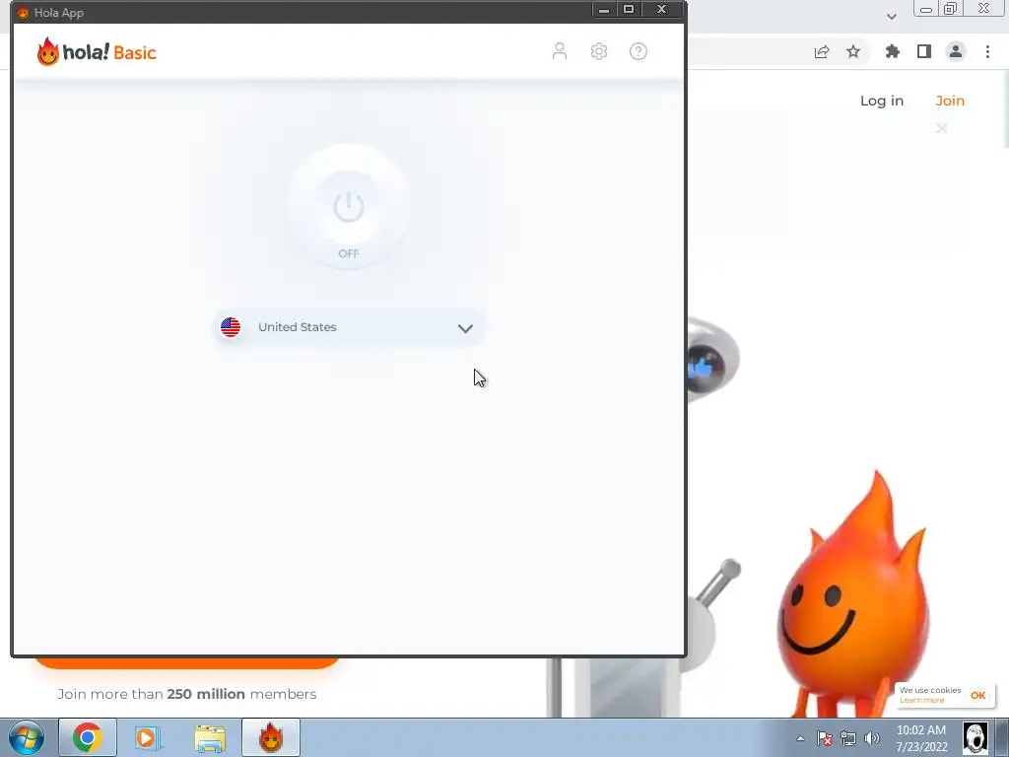Click the volume speaker tray icon
This screenshot has width=1009, height=757.
click(872, 738)
